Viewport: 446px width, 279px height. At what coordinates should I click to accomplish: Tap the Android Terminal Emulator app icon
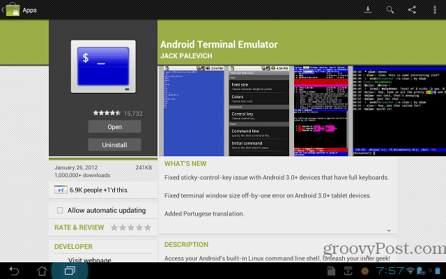tap(103, 66)
